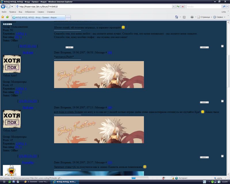Open the Файл menu
This screenshot has width=230, height=184.
tap(4, 12)
